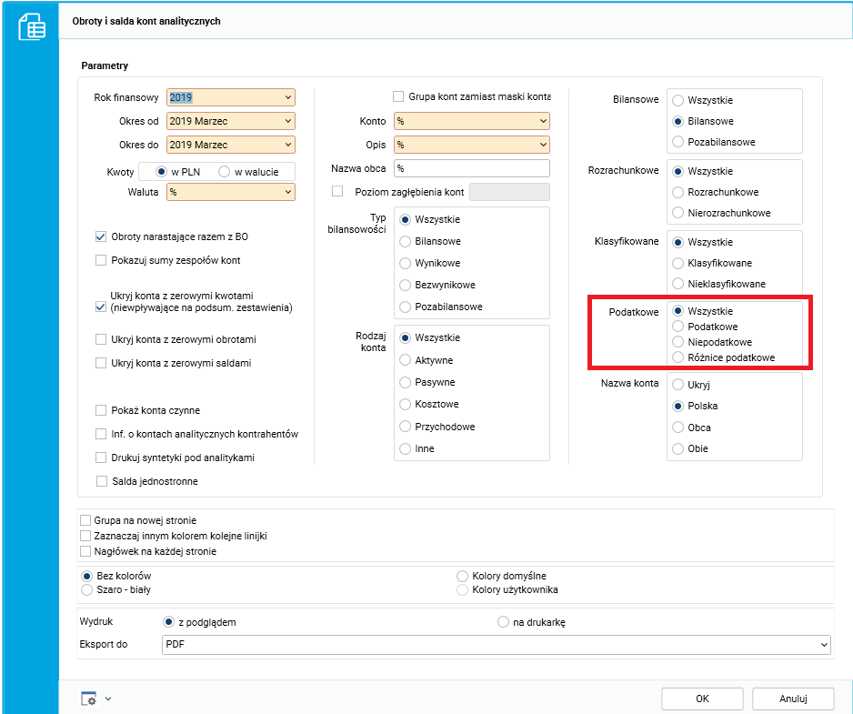Expand the Rok finansowy dropdown
853x714 pixels.
[x=288, y=98]
